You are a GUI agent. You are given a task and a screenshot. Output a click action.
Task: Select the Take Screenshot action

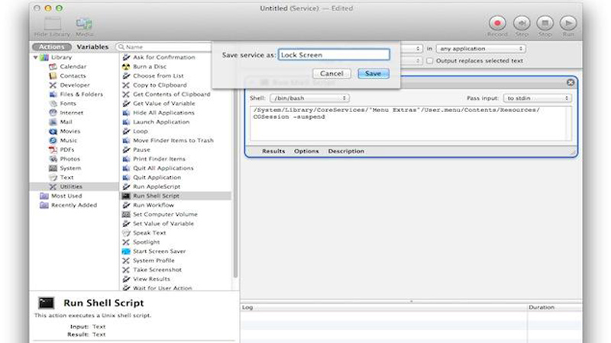pyautogui.click(x=157, y=270)
